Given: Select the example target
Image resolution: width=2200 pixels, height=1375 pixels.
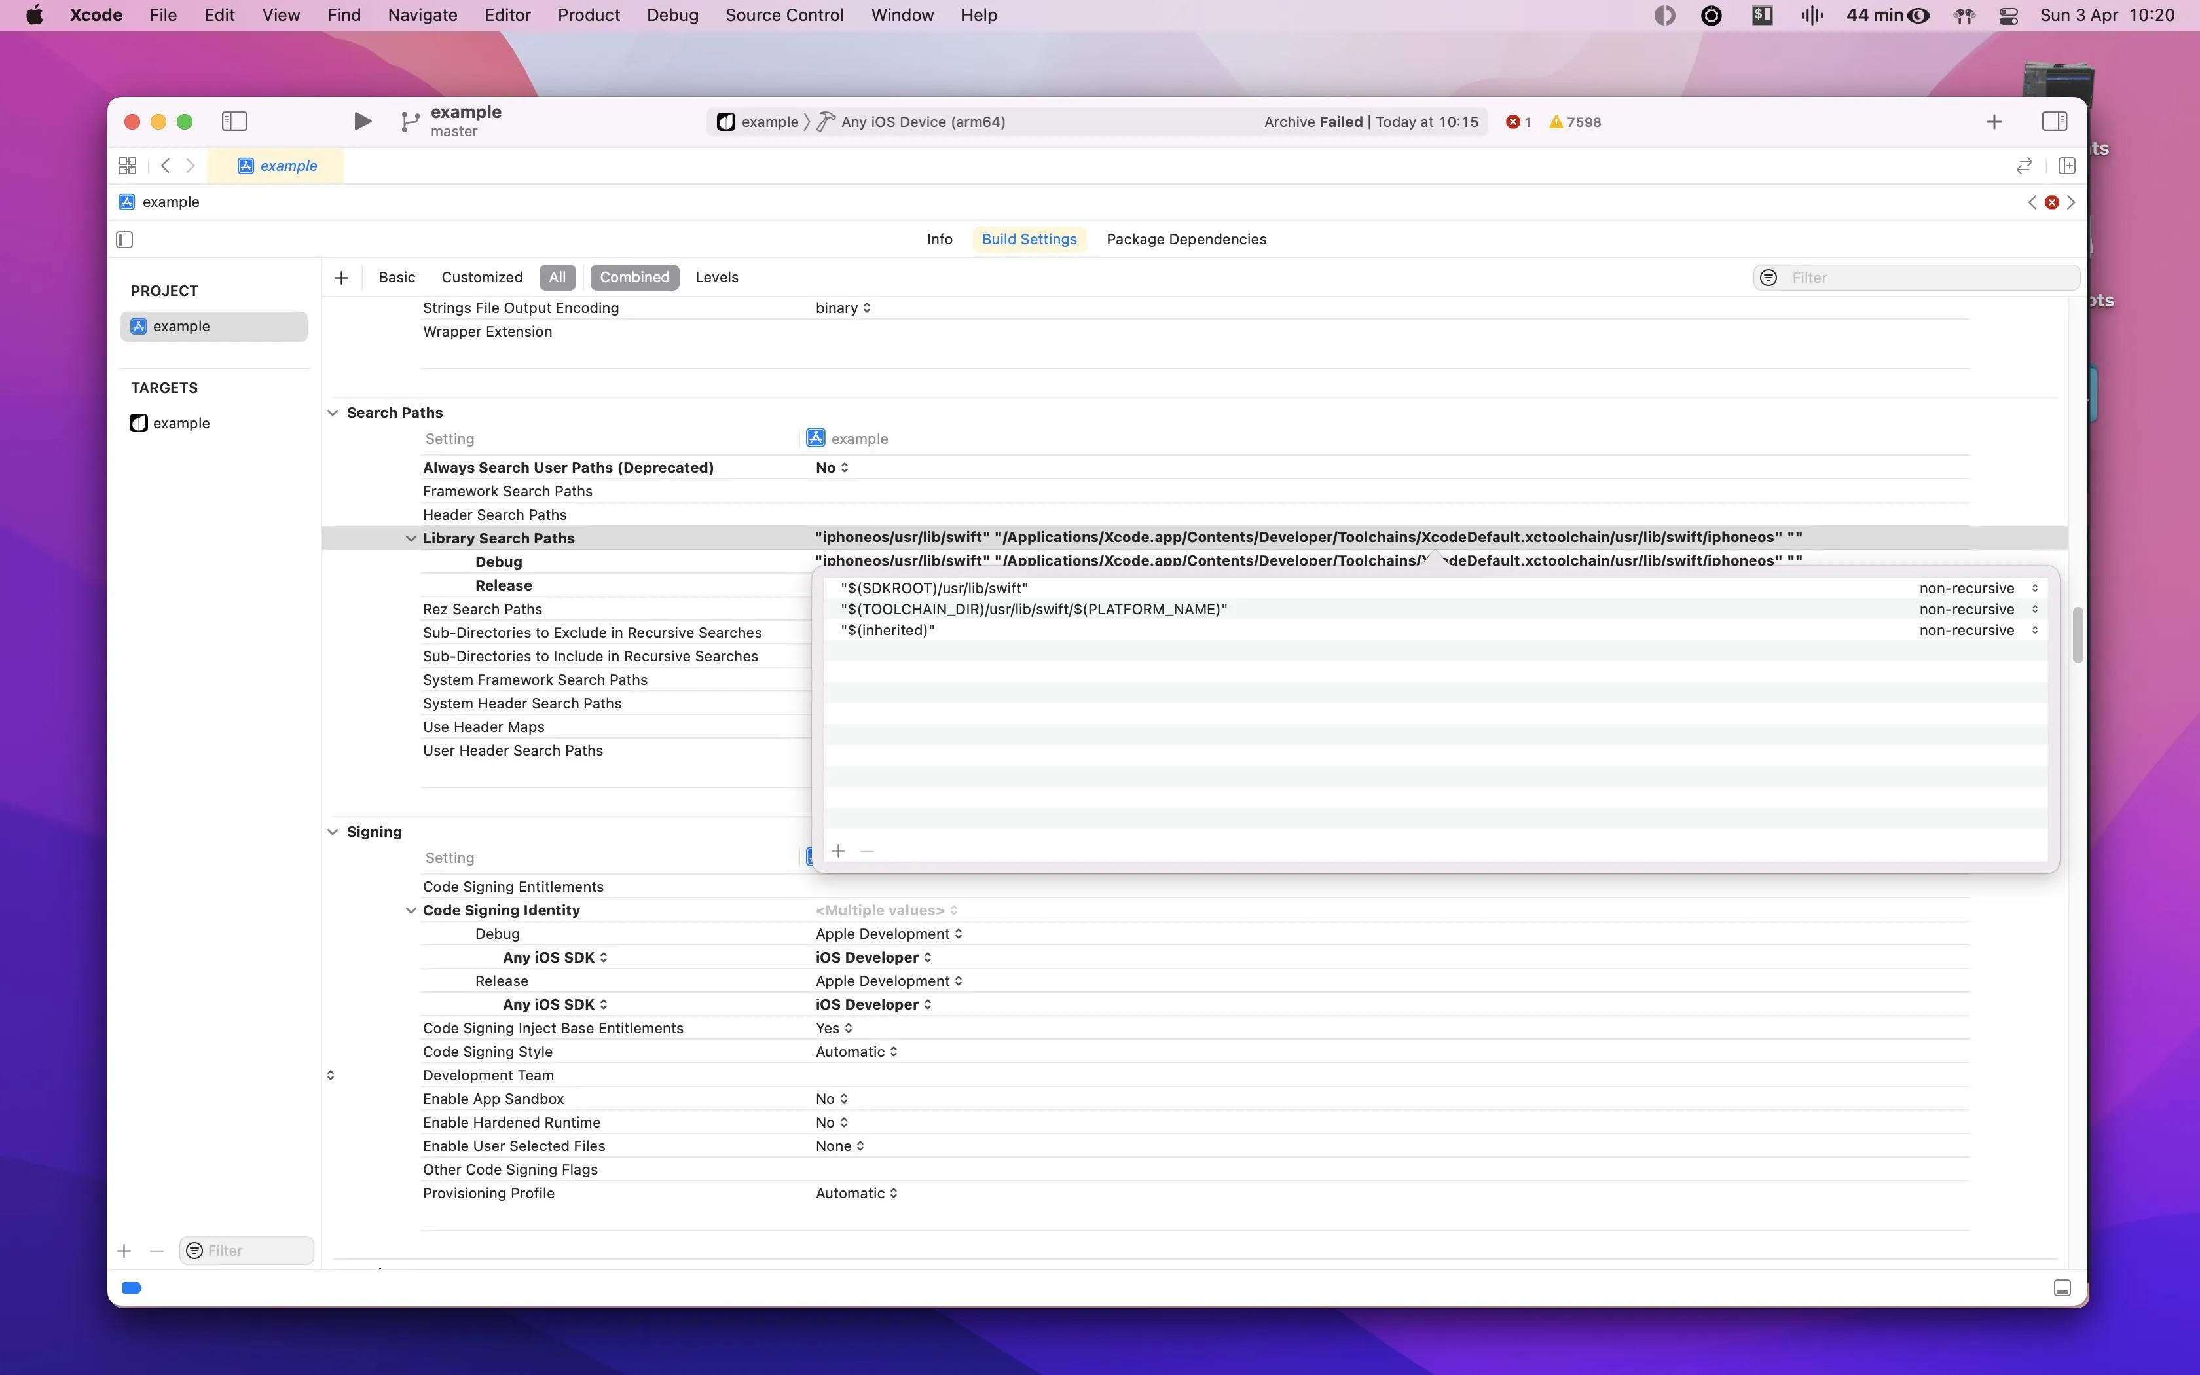Looking at the screenshot, I should coord(180,423).
